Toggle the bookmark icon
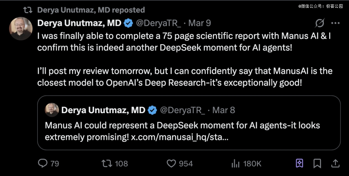 click(317, 163)
